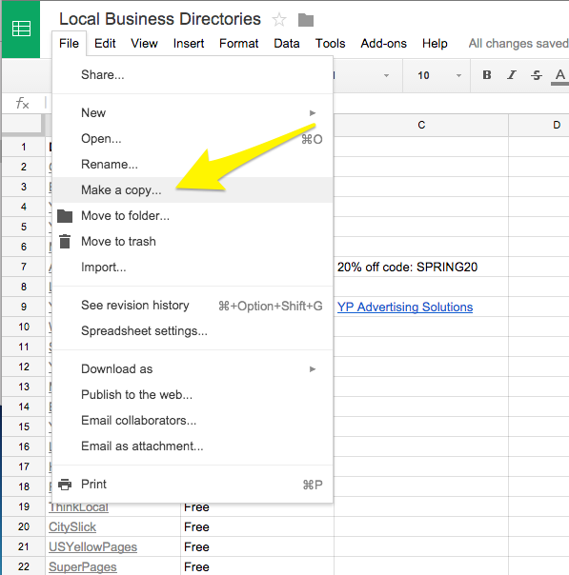Open the Help menu

click(435, 44)
